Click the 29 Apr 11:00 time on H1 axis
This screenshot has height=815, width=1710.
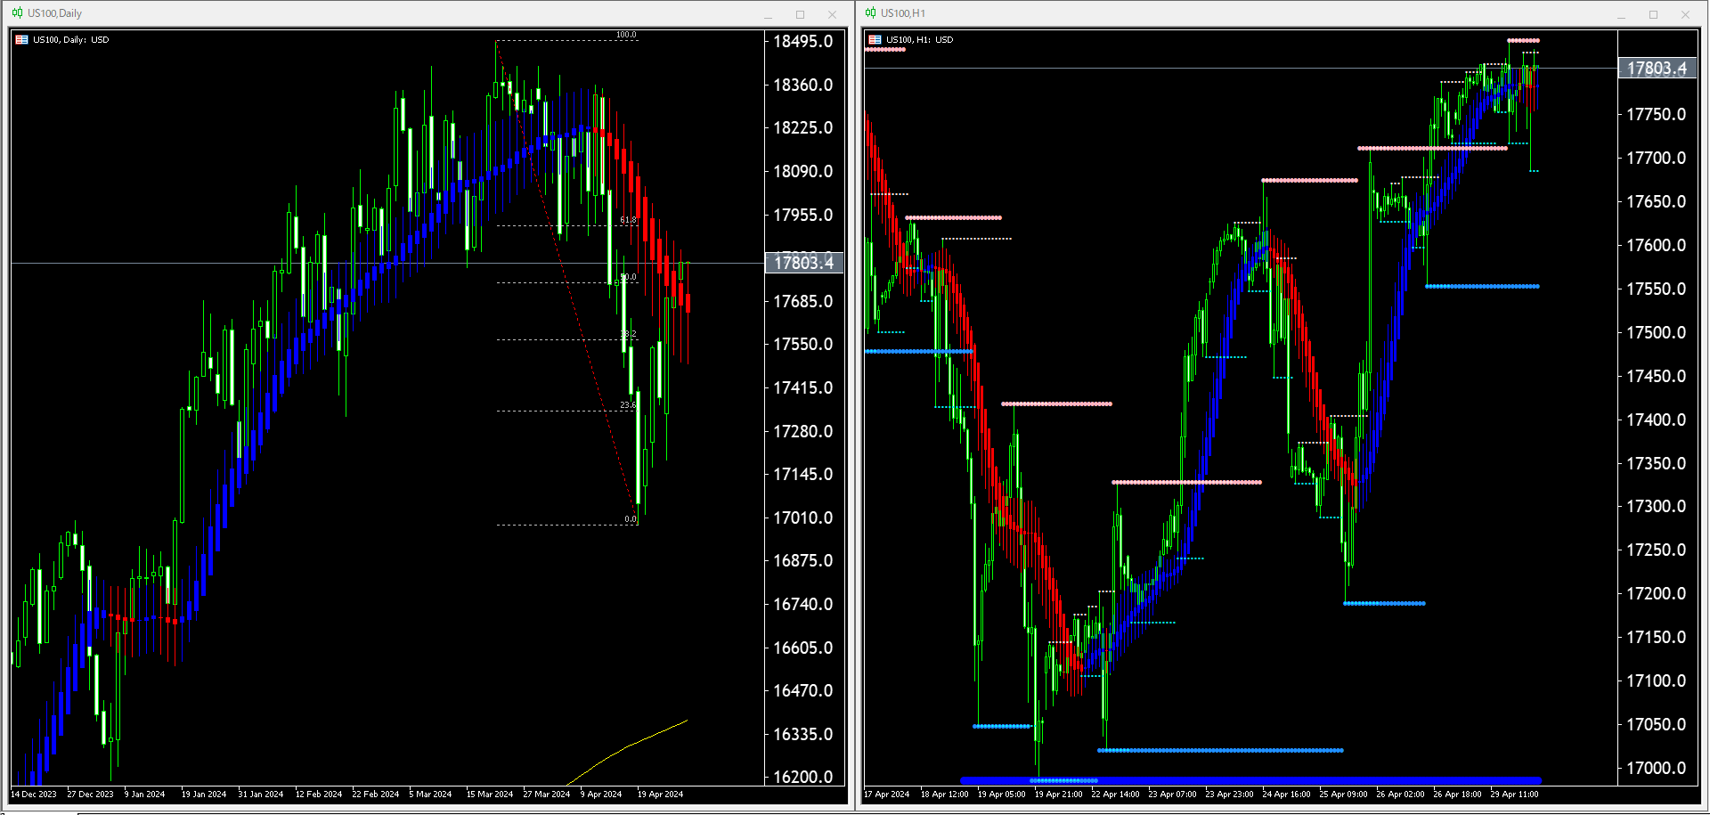(x=1514, y=795)
